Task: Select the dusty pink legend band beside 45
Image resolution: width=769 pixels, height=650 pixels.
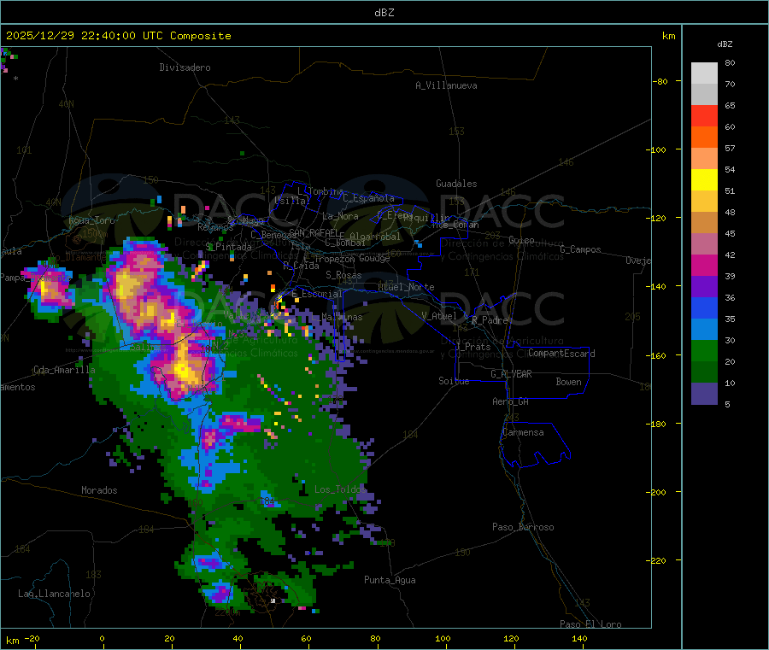Action: click(x=704, y=244)
